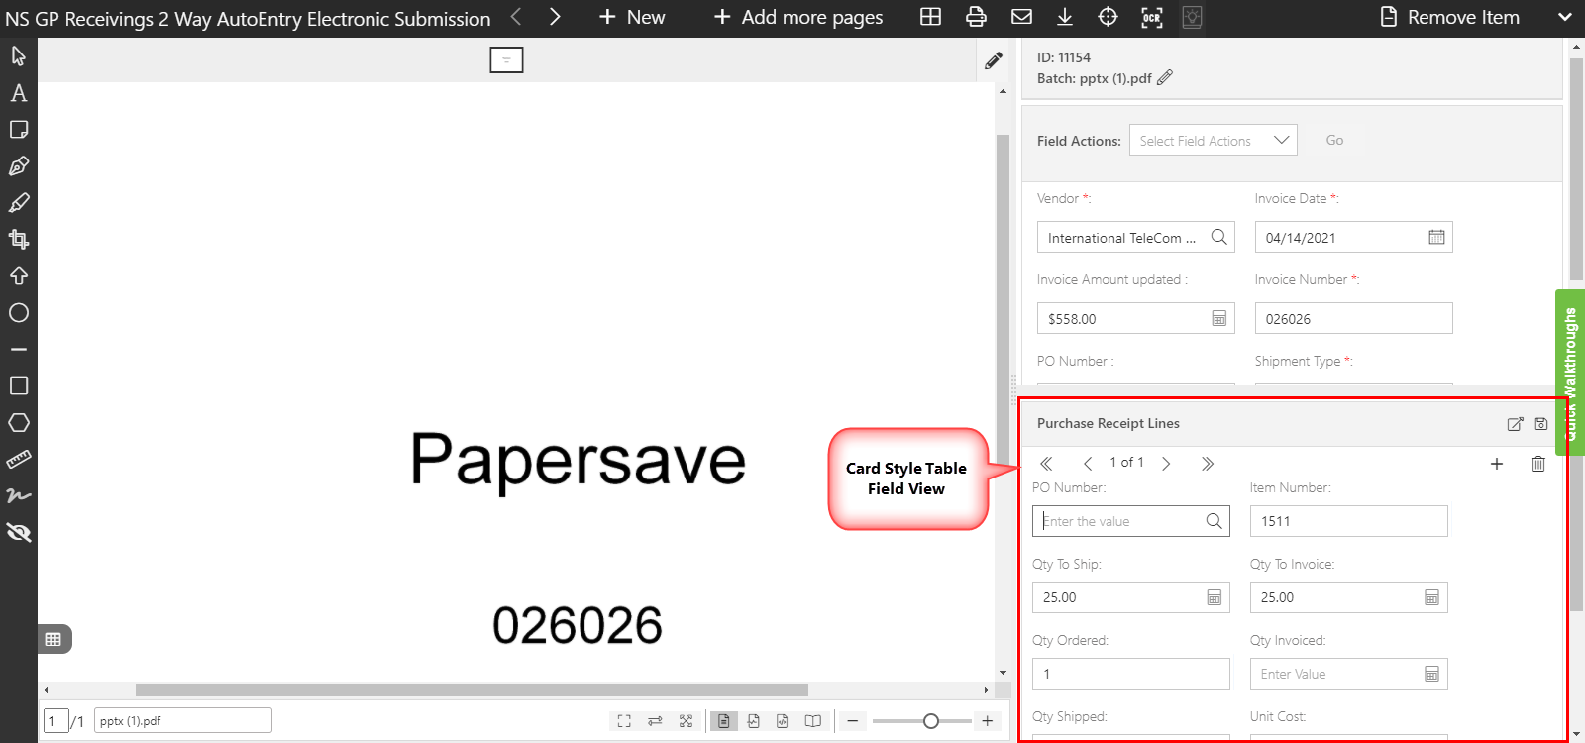The image size is (1585, 743).
Task: Pick the rectangle shape tool
Action: tap(18, 386)
